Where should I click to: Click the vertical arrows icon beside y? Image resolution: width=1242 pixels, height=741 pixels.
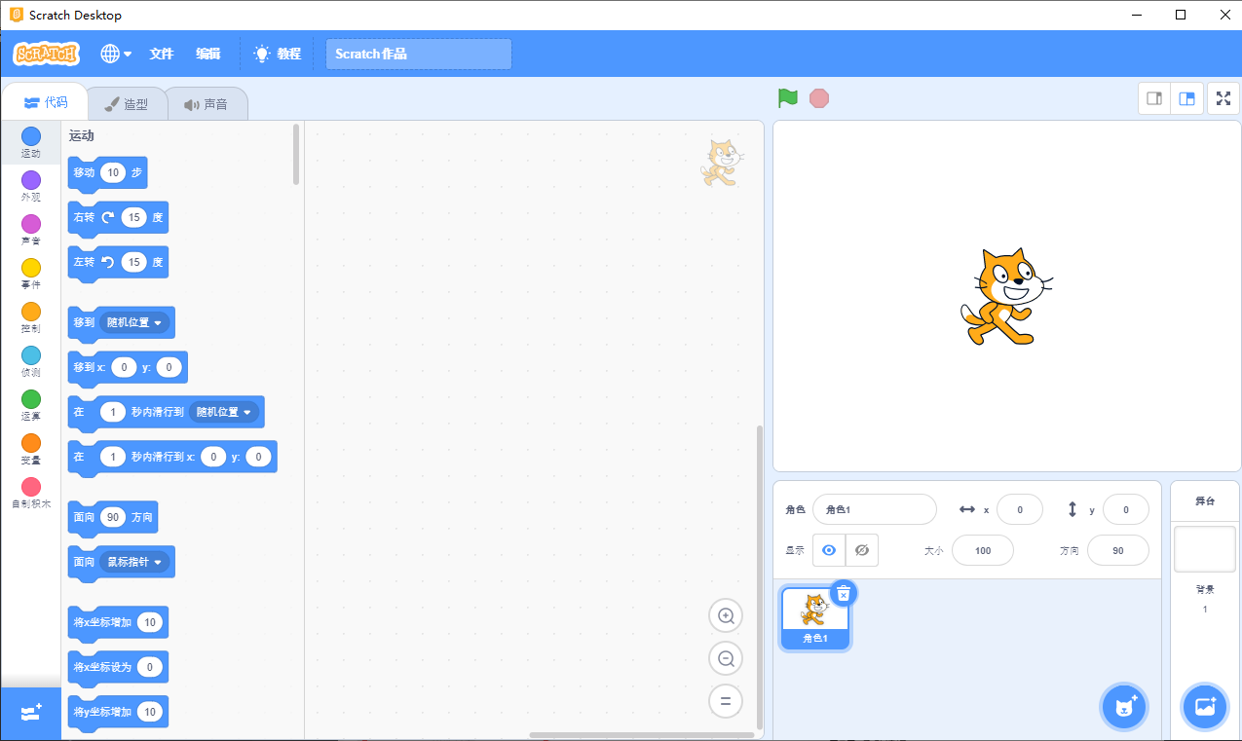tap(1073, 509)
